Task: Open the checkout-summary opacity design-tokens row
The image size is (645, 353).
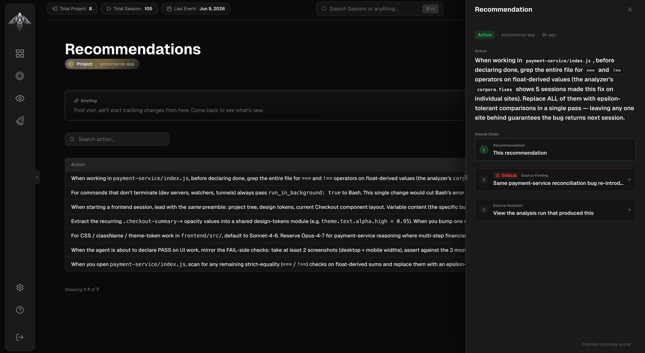Action: [265, 221]
